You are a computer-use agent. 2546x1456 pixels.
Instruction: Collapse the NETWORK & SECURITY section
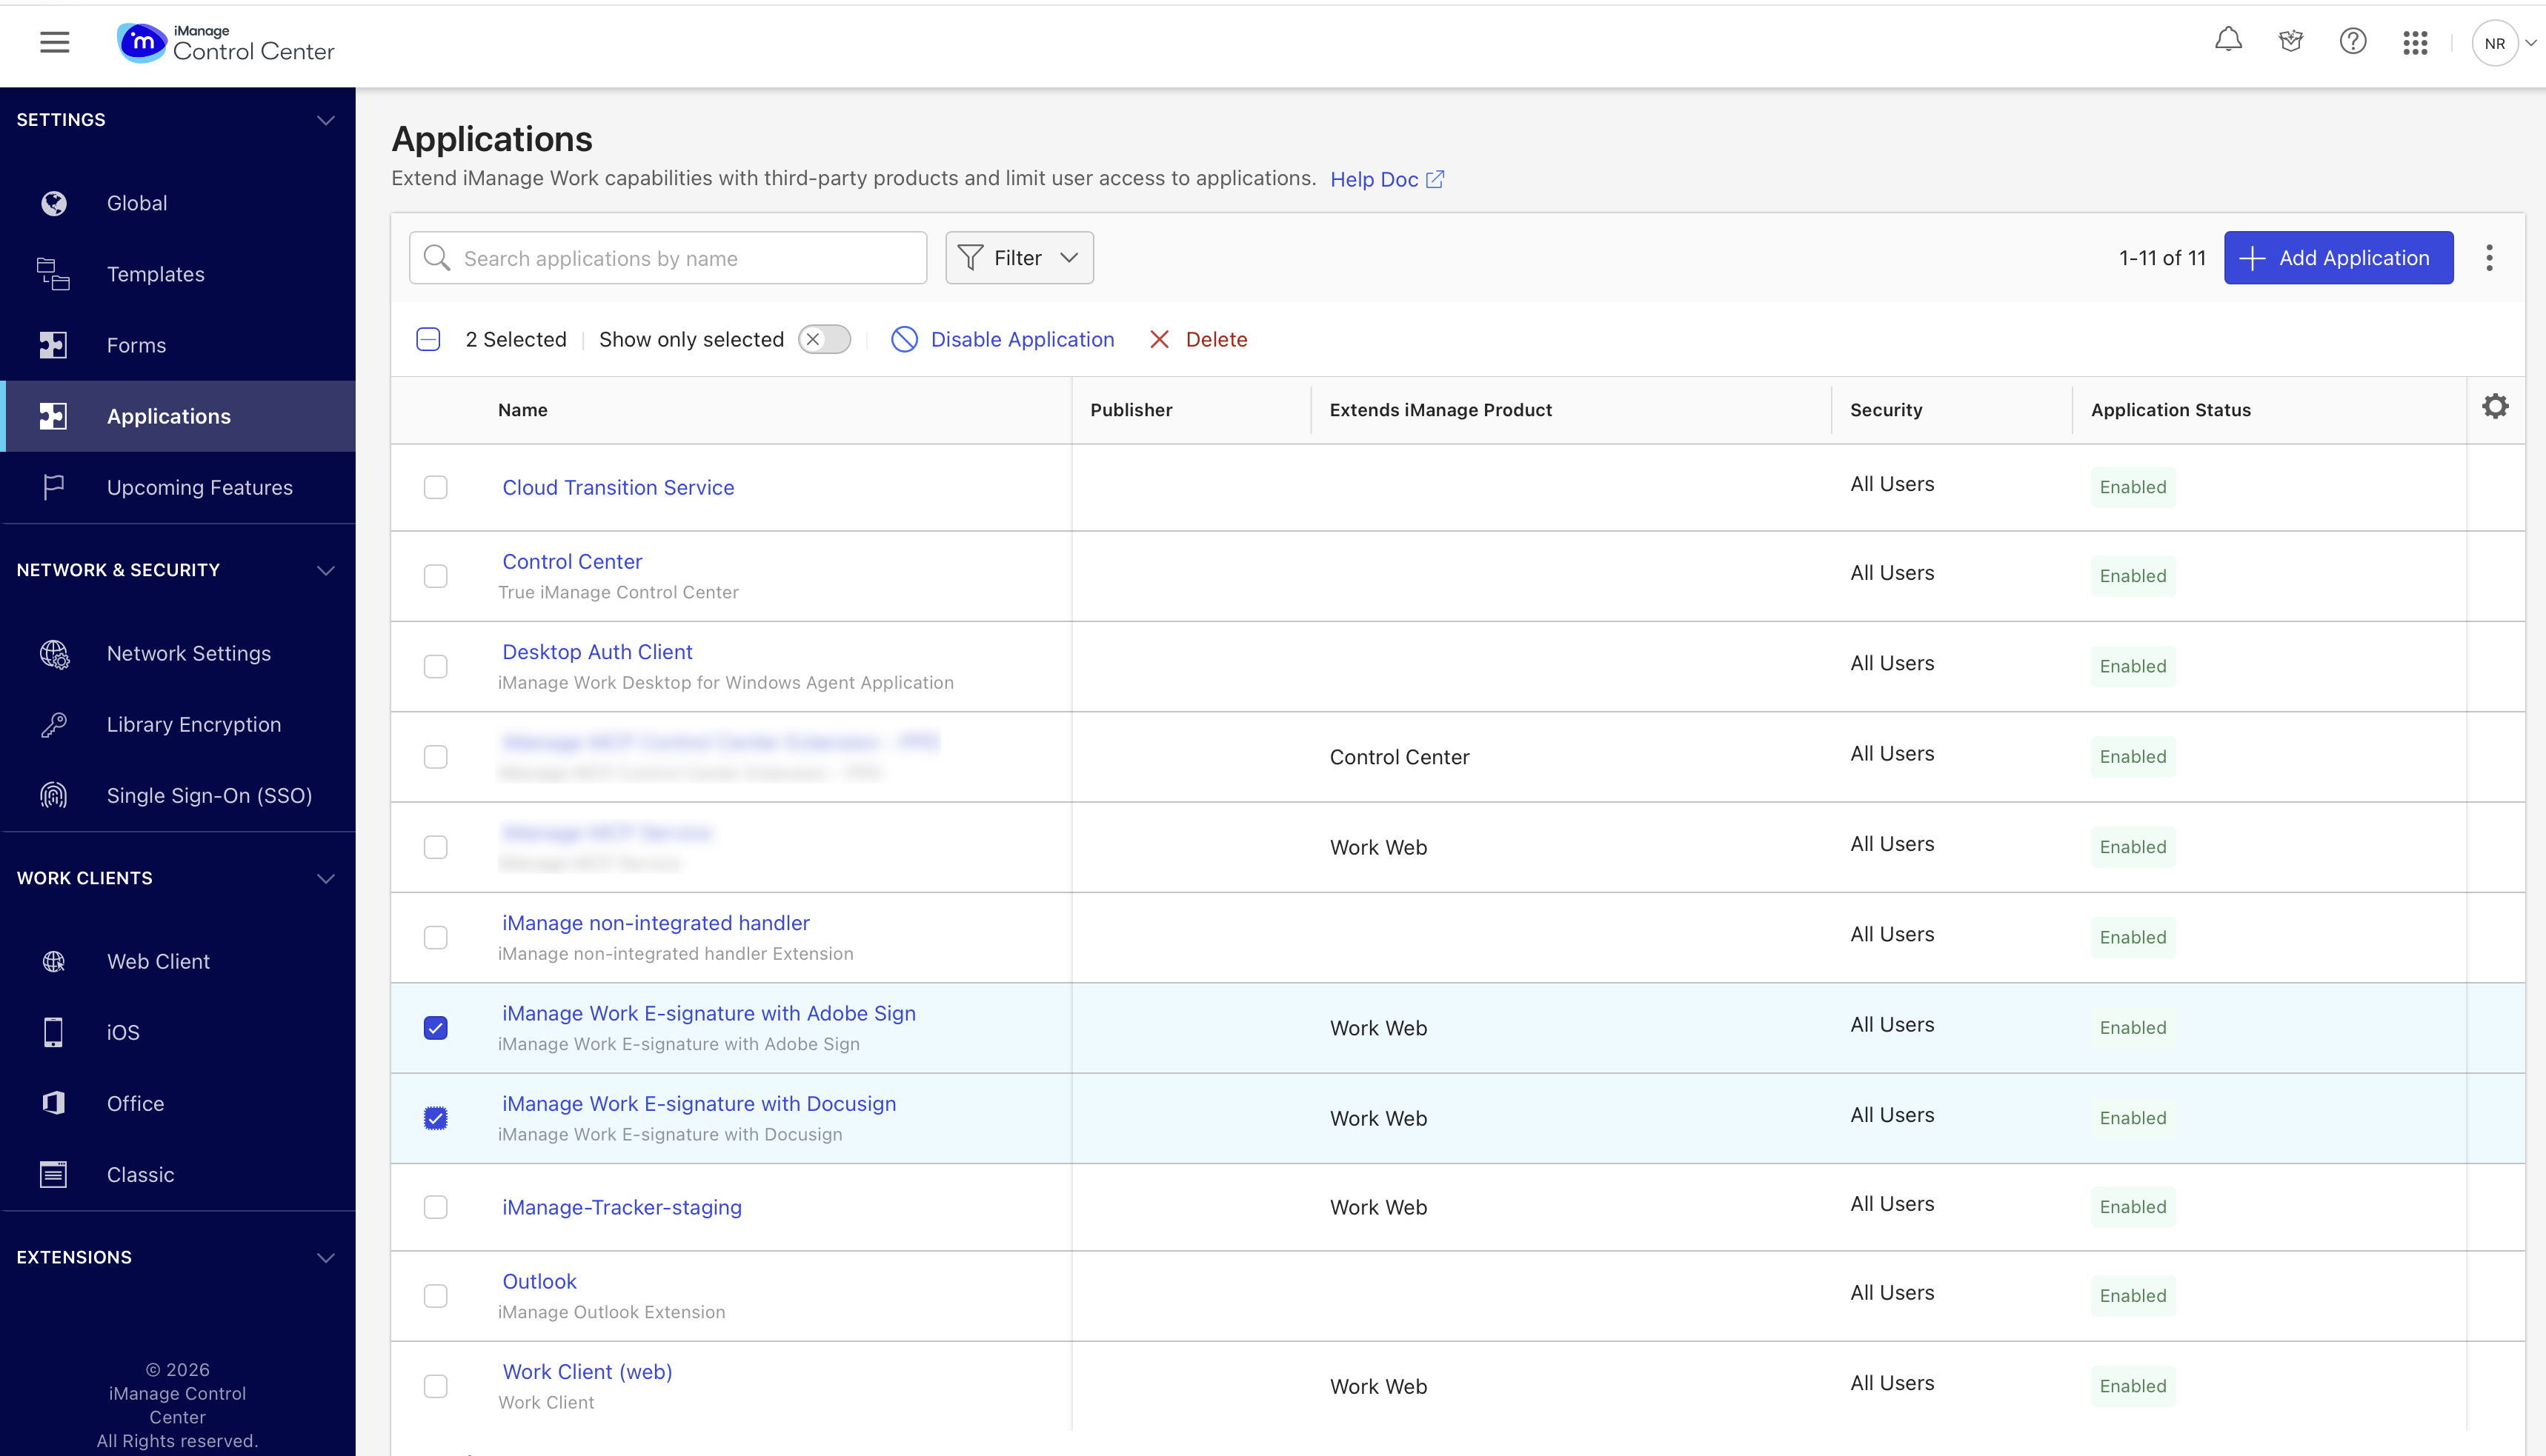(325, 571)
